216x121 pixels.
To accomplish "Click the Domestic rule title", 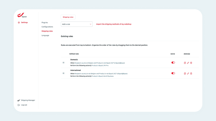I will tap(74, 59).
